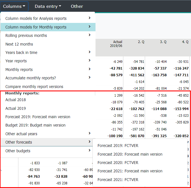Click the cell value -6 045
Image resolution: width=191 pixels, height=188 pixels.
click(x=184, y=82)
